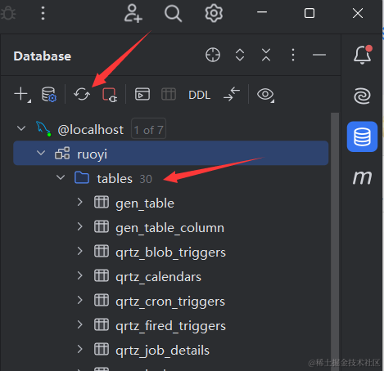Viewport: 384px width, 371px height.
Task: Deactivate the connection using the red disconnect icon
Action: [110, 95]
